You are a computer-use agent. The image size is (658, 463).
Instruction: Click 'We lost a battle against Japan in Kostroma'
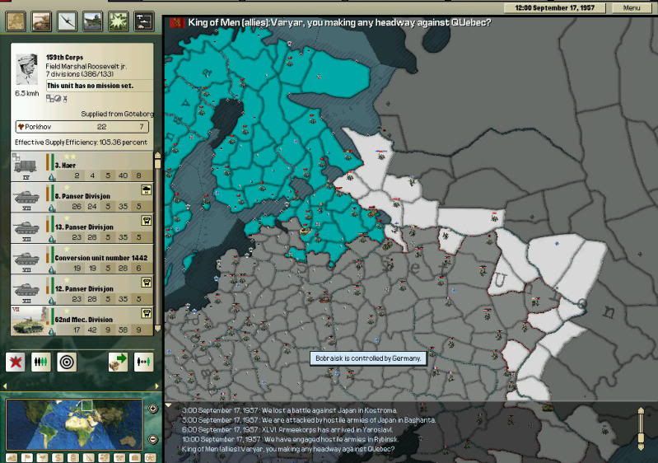tap(329, 410)
